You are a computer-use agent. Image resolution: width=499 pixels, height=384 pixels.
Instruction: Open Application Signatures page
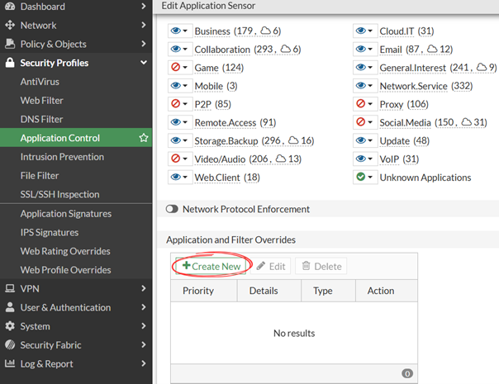[65, 214]
